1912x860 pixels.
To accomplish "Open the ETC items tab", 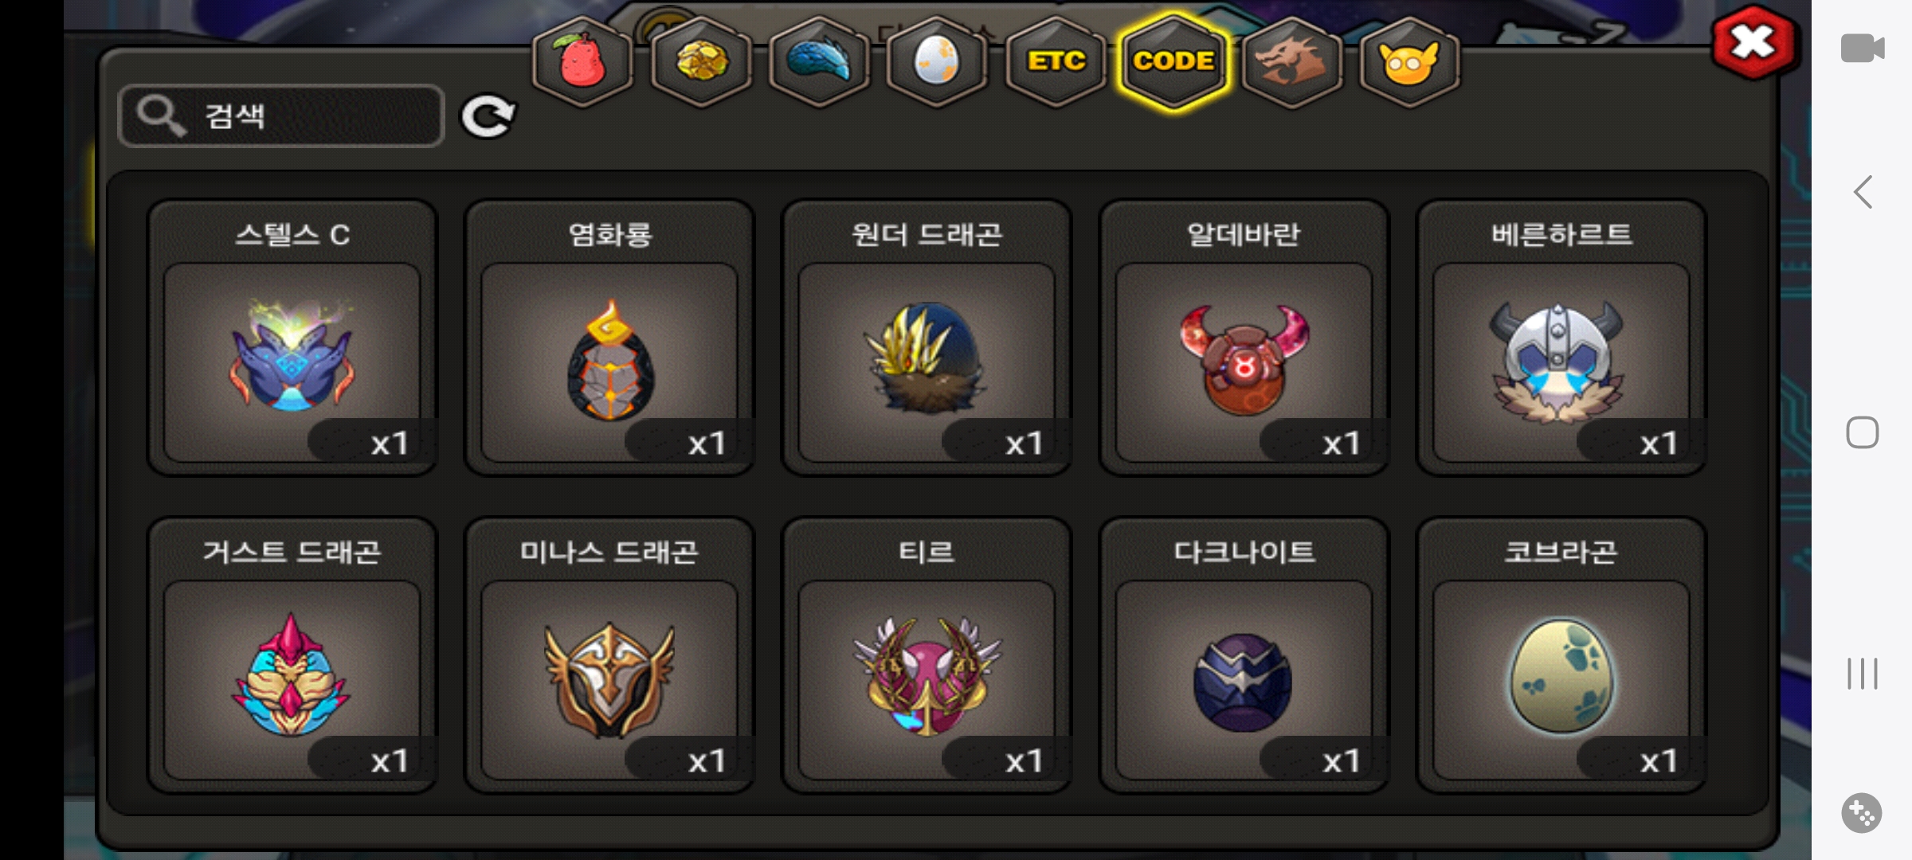I will [1056, 62].
